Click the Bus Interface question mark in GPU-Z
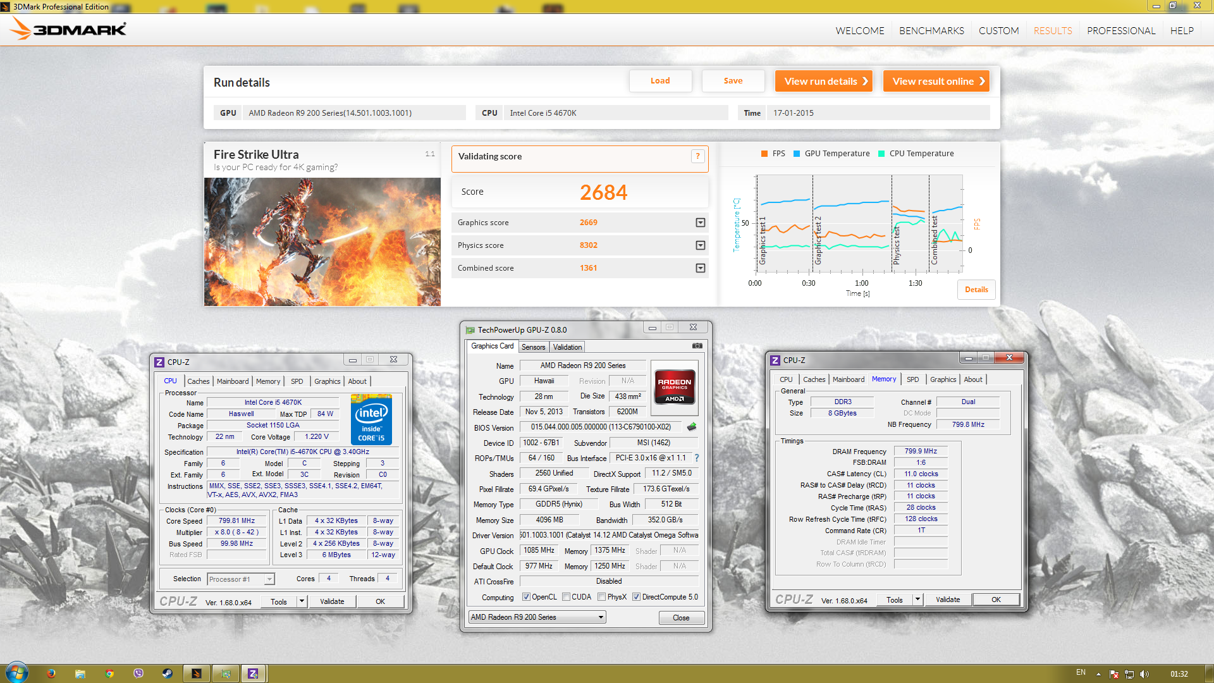Viewport: 1214px width, 683px height. [x=697, y=458]
